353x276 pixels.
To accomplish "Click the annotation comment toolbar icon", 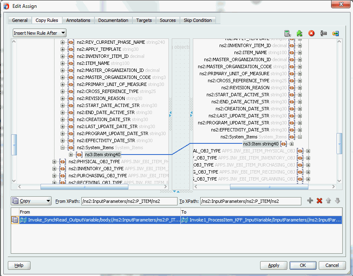I will (x=324, y=33).
